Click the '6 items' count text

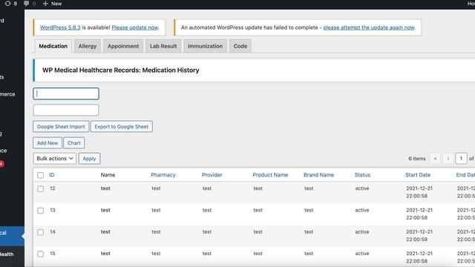pyautogui.click(x=417, y=159)
